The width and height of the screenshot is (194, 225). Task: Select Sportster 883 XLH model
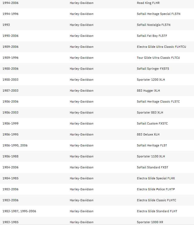click(x=150, y=113)
